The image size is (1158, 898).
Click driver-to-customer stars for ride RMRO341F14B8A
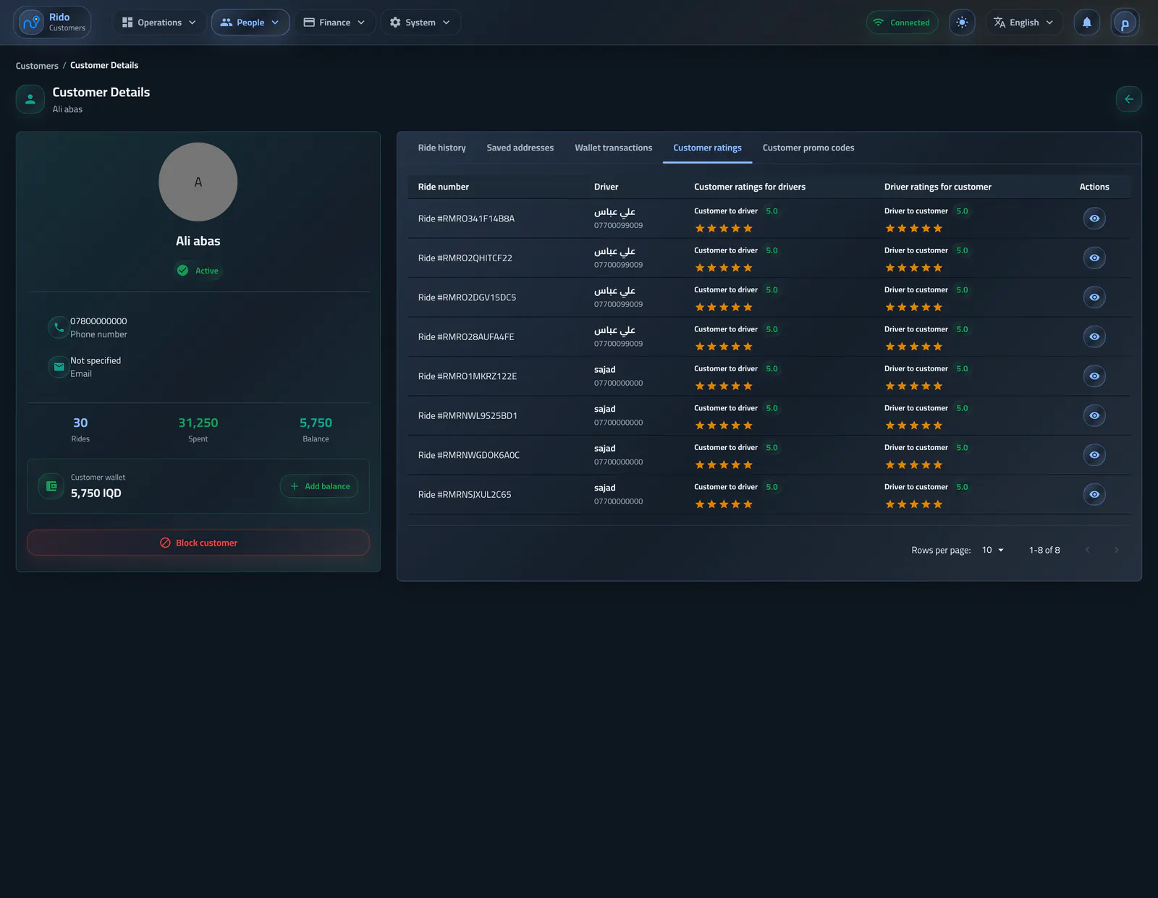tap(914, 229)
